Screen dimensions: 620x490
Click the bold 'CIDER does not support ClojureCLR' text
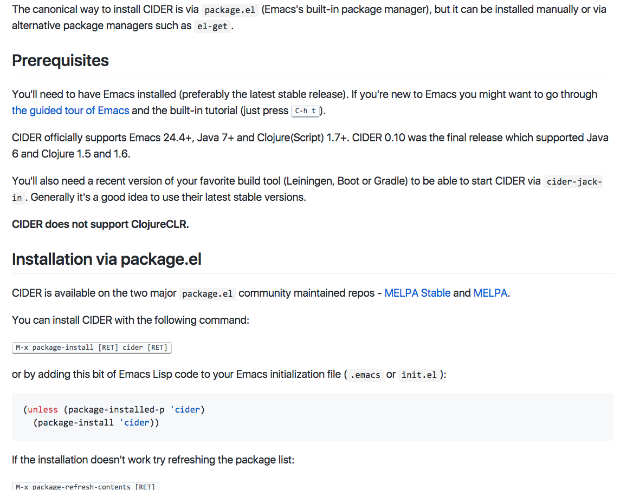point(100,224)
